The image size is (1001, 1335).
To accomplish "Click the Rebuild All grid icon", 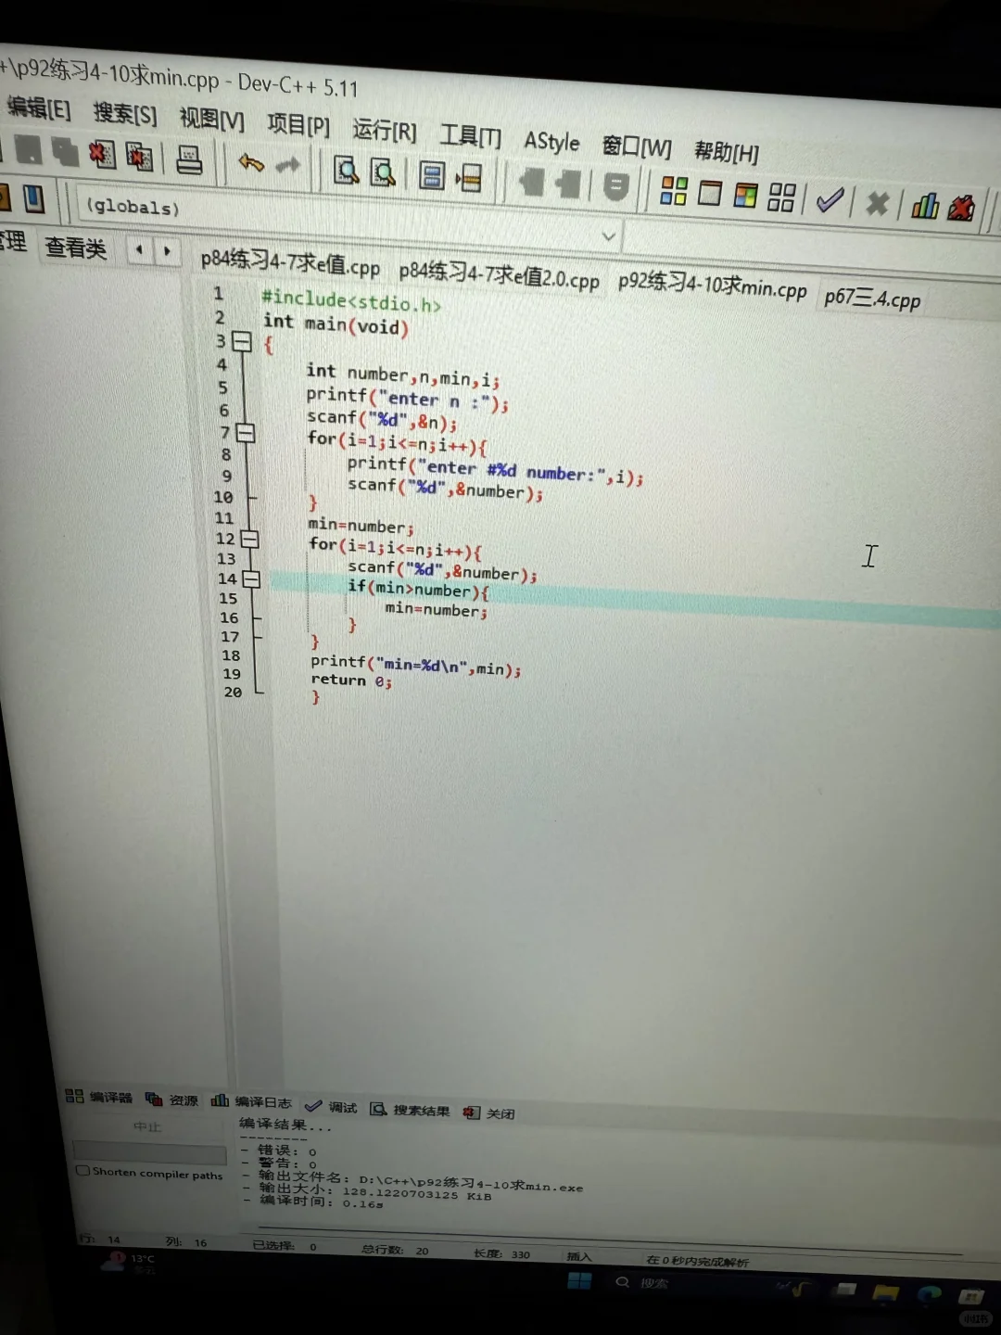I will click(x=781, y=197).
